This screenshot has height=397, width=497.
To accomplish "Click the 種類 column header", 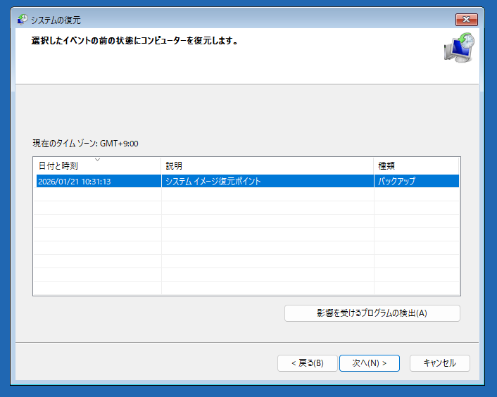I will pos(416,165).
